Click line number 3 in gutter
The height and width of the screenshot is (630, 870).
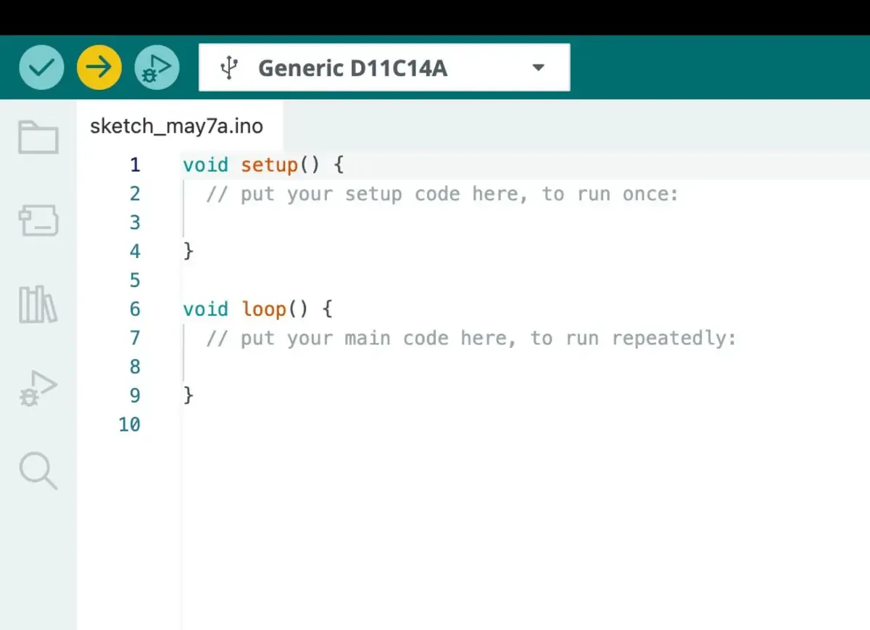coord(135,223)
